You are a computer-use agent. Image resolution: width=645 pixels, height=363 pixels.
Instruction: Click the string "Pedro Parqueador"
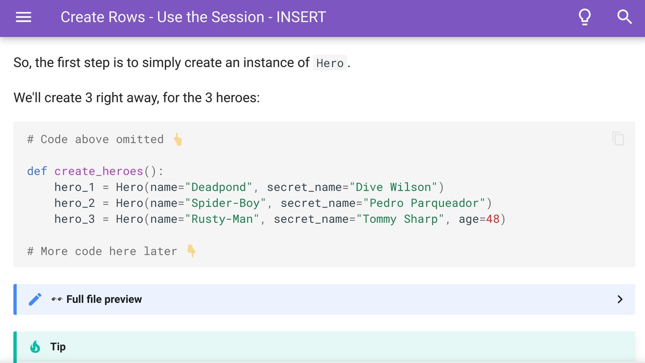tap(424, 203)
